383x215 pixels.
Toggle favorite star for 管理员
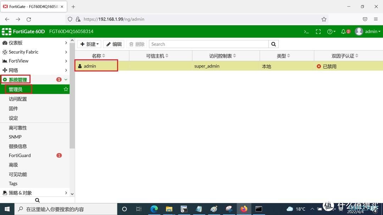[x=66, y=89]
